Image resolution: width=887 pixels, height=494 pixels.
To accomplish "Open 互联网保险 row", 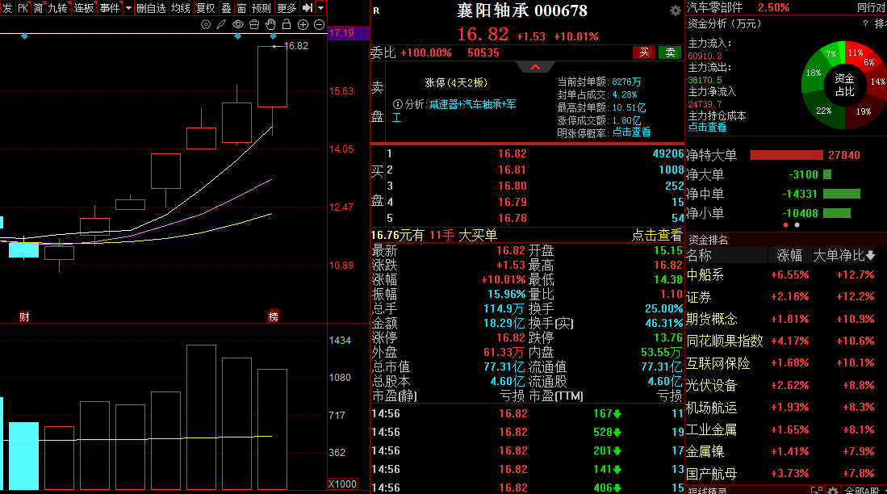I will pos(786,363).
